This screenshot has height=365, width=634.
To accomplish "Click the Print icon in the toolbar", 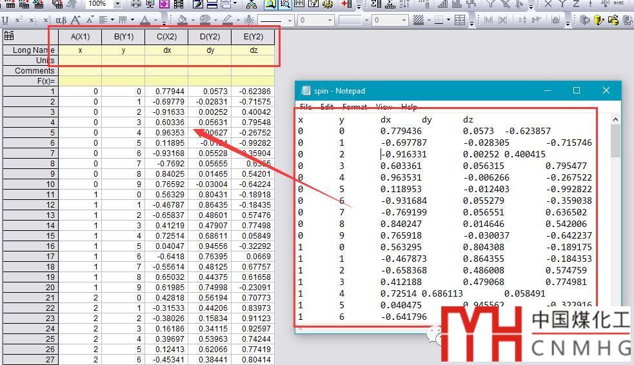I will [135, 4].
